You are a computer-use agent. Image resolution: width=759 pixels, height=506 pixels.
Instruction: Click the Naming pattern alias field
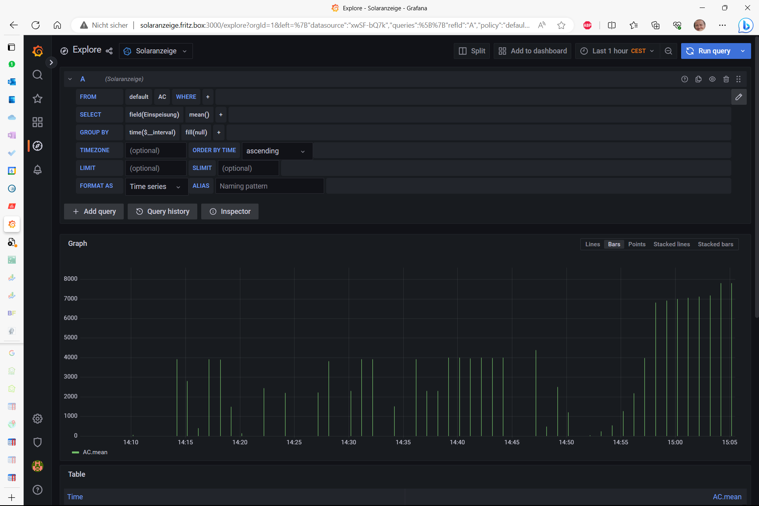pyautogui.click(x=269, y=186)
